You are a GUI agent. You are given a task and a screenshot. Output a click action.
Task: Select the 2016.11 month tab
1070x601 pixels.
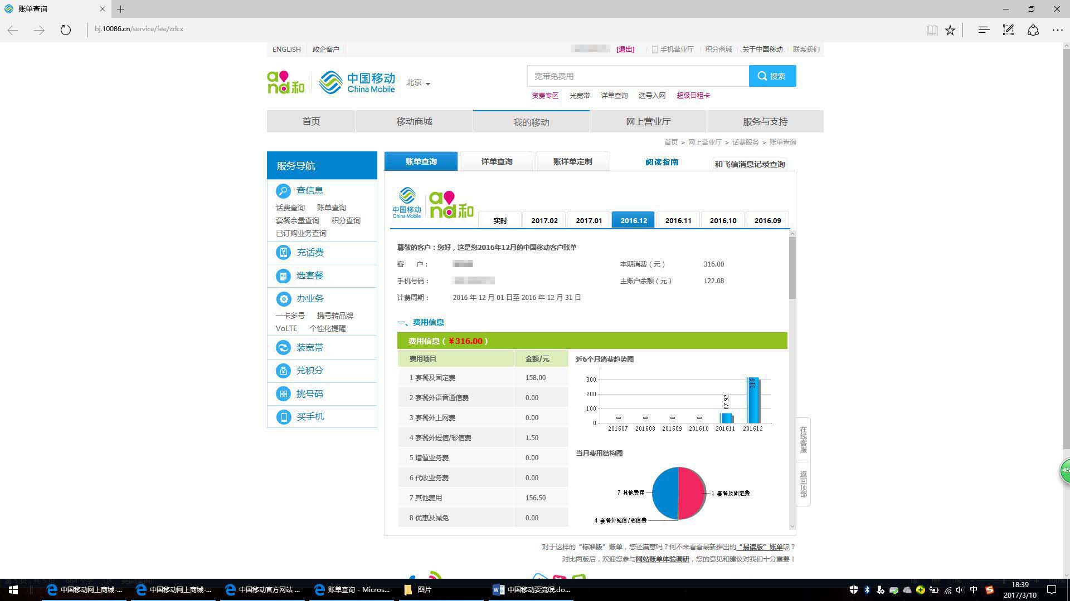(x=678, y=220)
